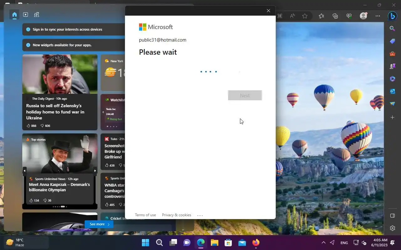401x250 pixels.
Task: Switch the ENG input language indicator
Action: tap(344, 242)
